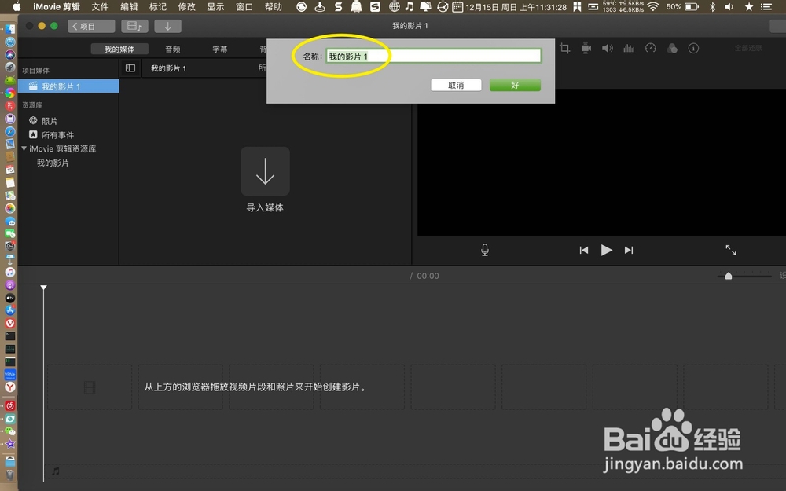Select the 我的影片 event under library
Image resolution: width=786 pixels, height=491 pixels.
pos(53,163)
